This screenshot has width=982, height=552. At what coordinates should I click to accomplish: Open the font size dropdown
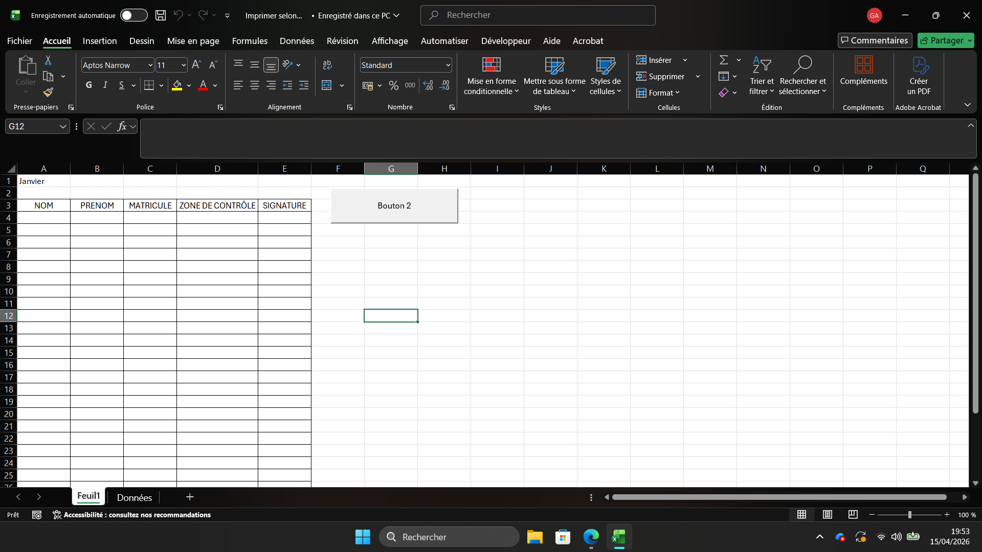click(184, 65)
